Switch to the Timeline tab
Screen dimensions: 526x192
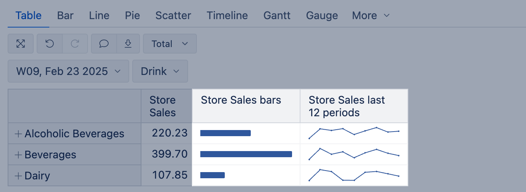tap(227, 16)
